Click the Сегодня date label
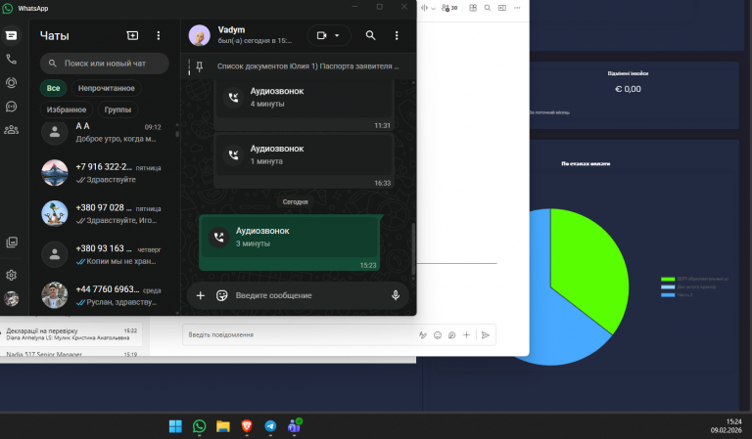The height and width of the screenshot is (439, 752). tap(295, 202)
